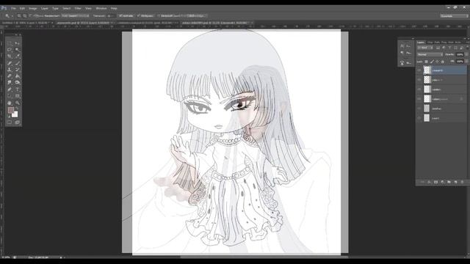Select the Crop tool

coord(10,56)
